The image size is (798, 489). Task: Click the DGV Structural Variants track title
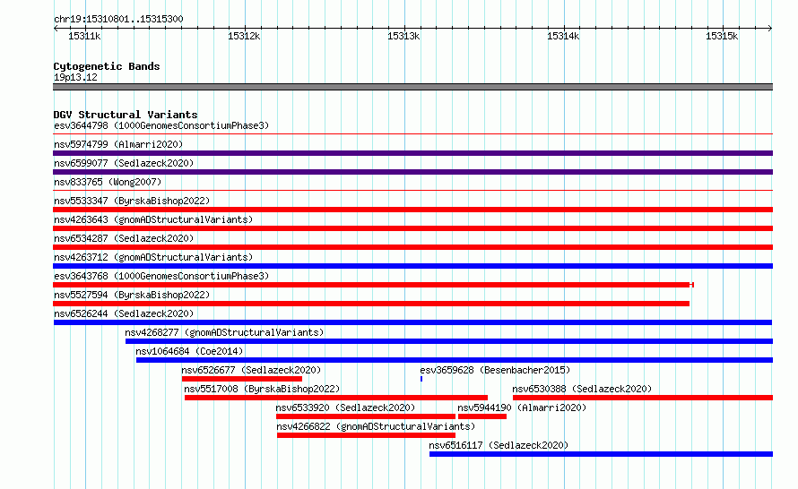click(126, 115)
